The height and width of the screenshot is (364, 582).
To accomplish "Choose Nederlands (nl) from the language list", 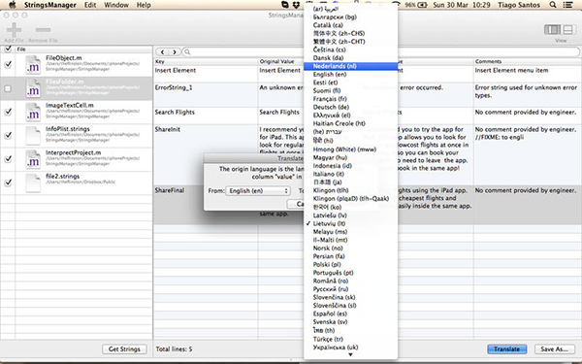I will tap(350, 66).
